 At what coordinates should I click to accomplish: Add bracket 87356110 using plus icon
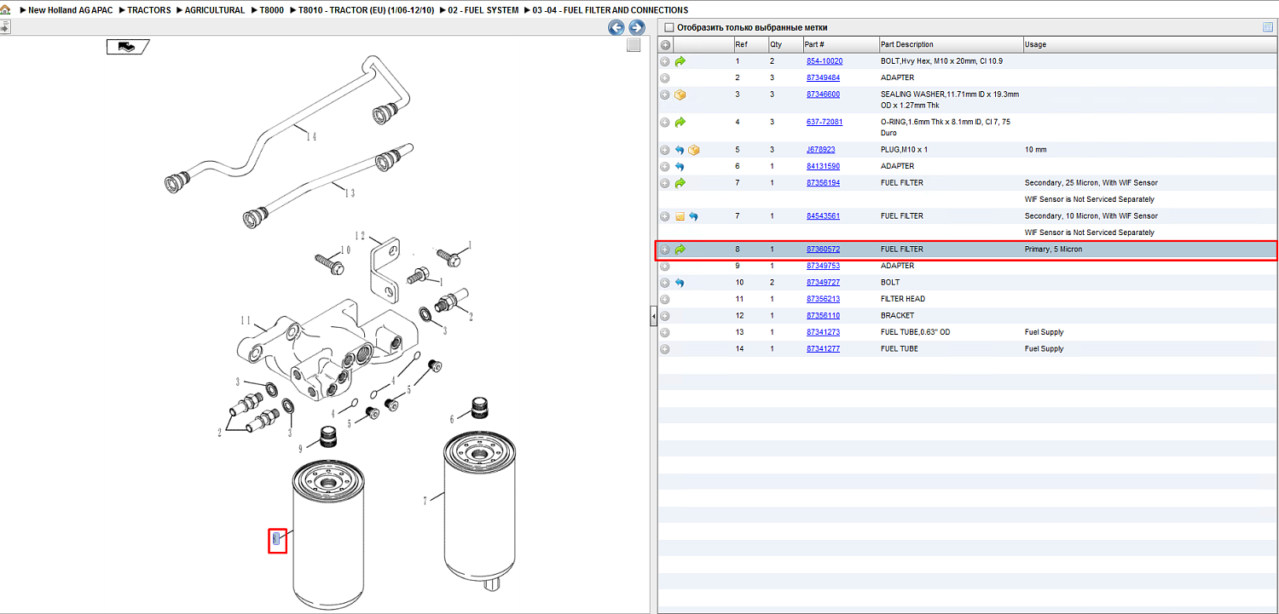click(x=665, y=316)
